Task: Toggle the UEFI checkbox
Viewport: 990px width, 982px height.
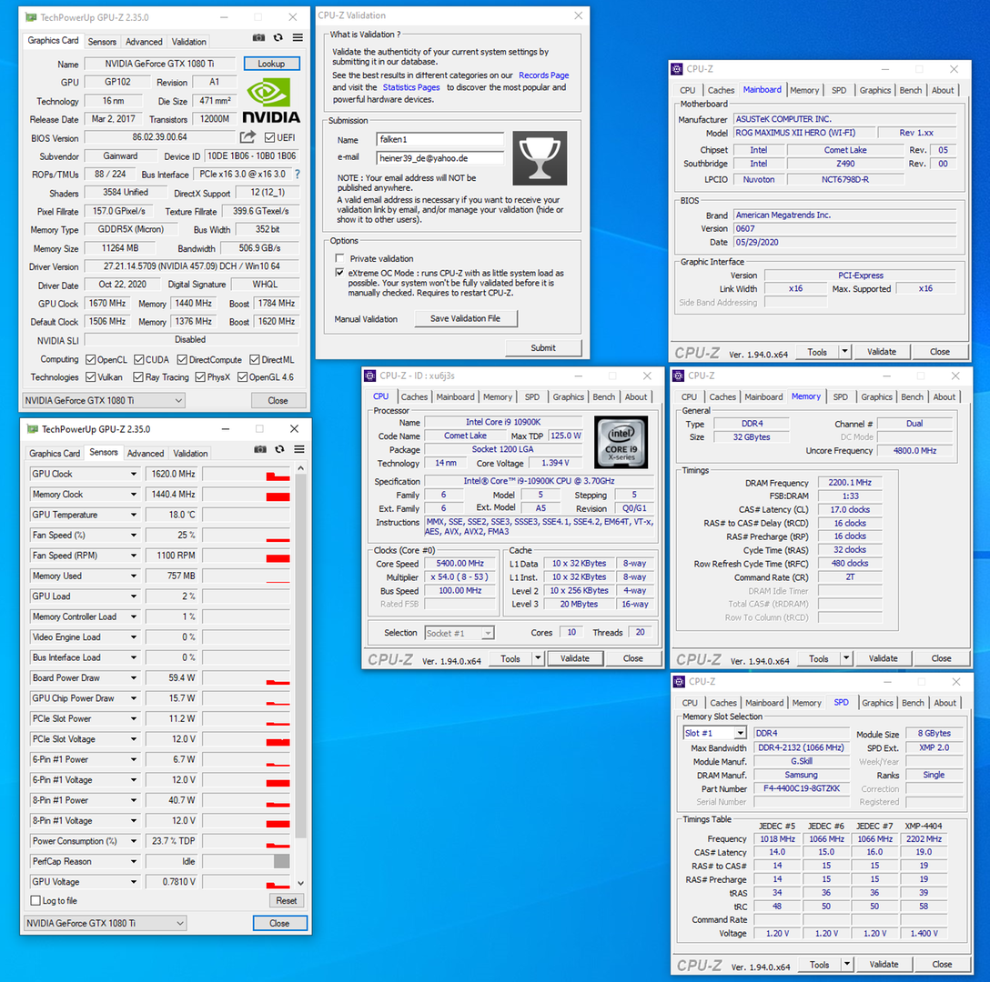Action: [x=269, y=137]
